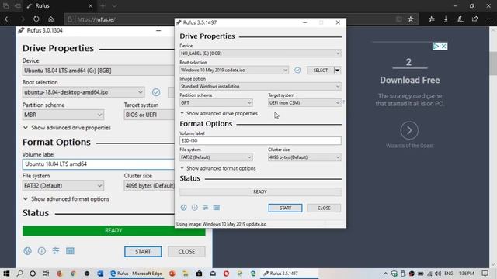The width and height of the screenshot is (497, 279).
Task: Open Task View on the taskbar
Action: (x=46, y=274)
